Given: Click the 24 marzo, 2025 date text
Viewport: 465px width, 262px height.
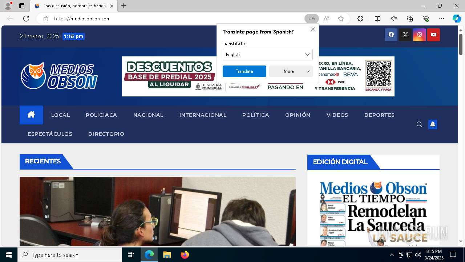Looking at the screenshot, I should pyautogui.click(x=39, y=36).
